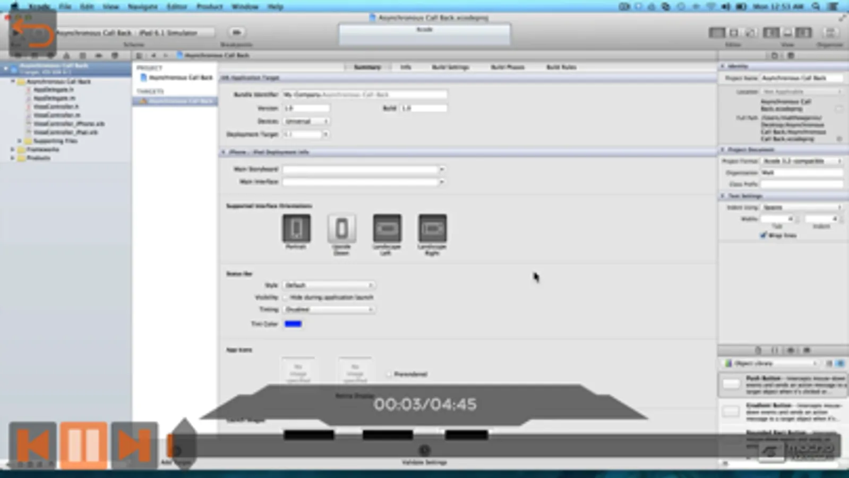Expand the Frameworks group

click(x=13, y=149)
